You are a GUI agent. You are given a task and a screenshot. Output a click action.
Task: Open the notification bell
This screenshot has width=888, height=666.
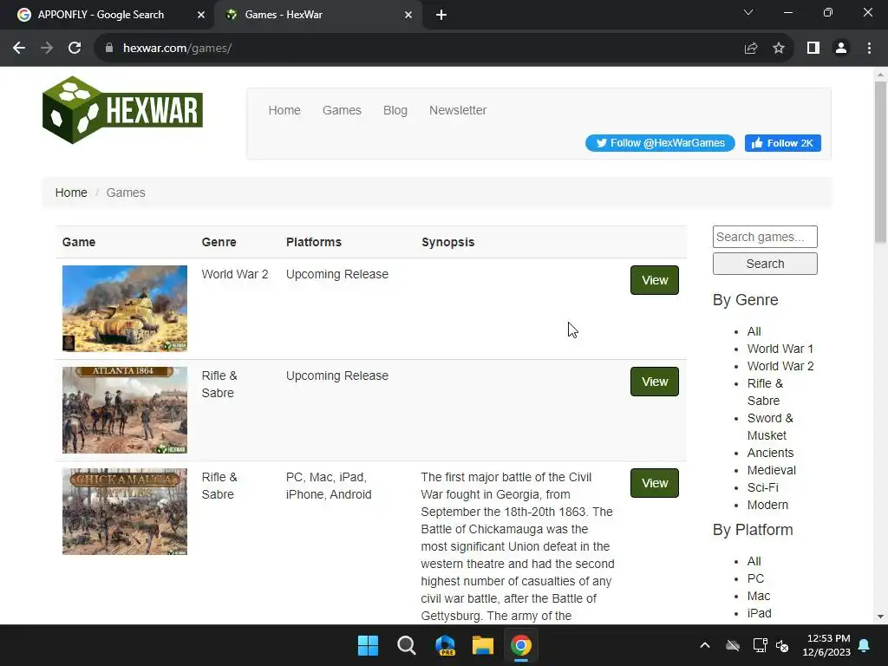865,645
